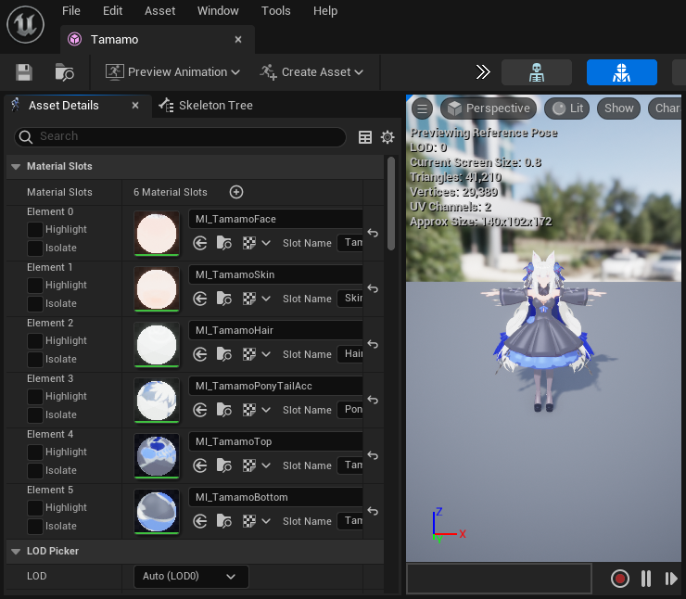Image resolution: width=686 pixels, height=599 pixels.
Task: Open Create Asset dropdown
Action: pos(311,72)
